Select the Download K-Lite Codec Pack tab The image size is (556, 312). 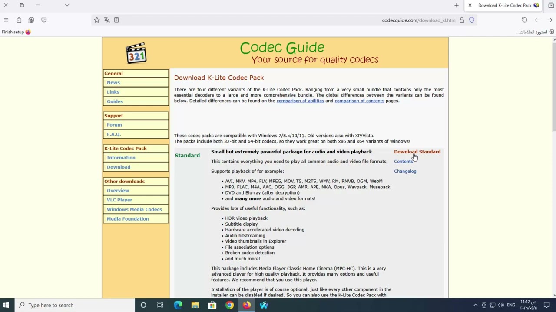(x=504, y=5)
